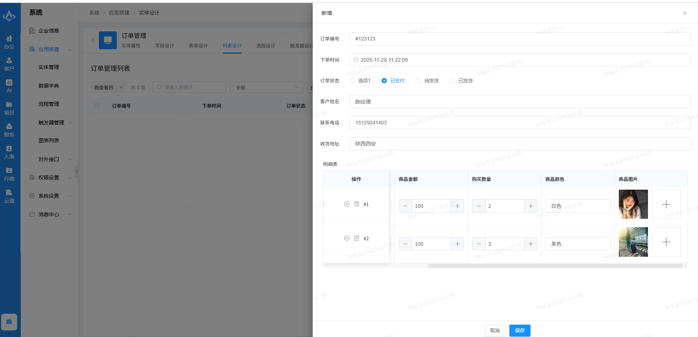Switch to the 流程设计 tab
The width and height of the screenshot is (698, 337).
[x=265, y=46]
